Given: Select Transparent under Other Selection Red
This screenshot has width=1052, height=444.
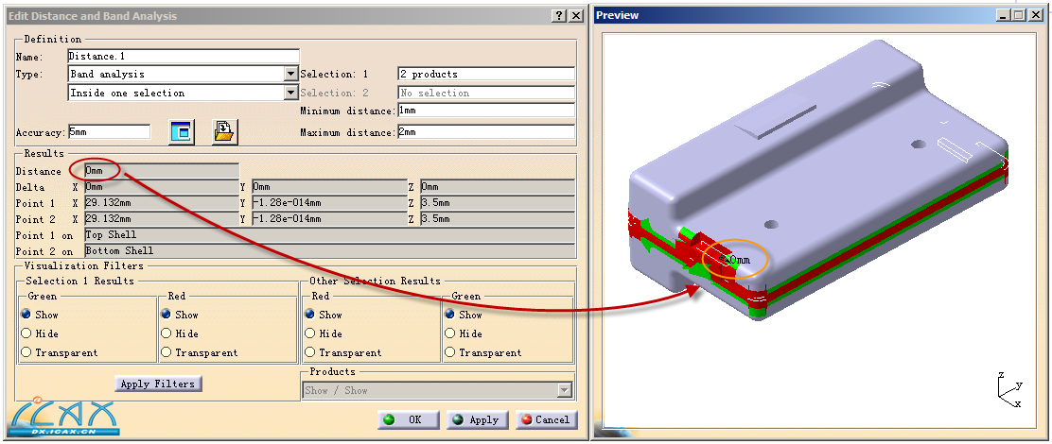Looking at the screenshot, I should pos(310,352).
